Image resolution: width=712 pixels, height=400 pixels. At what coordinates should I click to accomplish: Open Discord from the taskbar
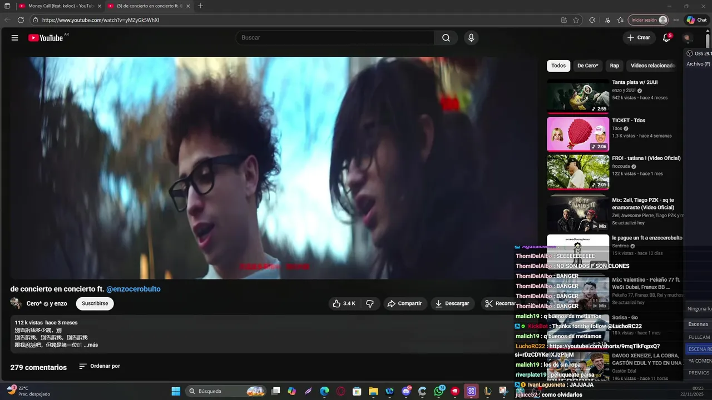coord(406,391)
